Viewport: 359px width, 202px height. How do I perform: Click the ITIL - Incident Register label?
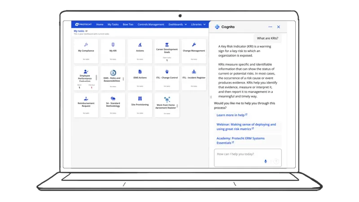click(x=194, y=78)
